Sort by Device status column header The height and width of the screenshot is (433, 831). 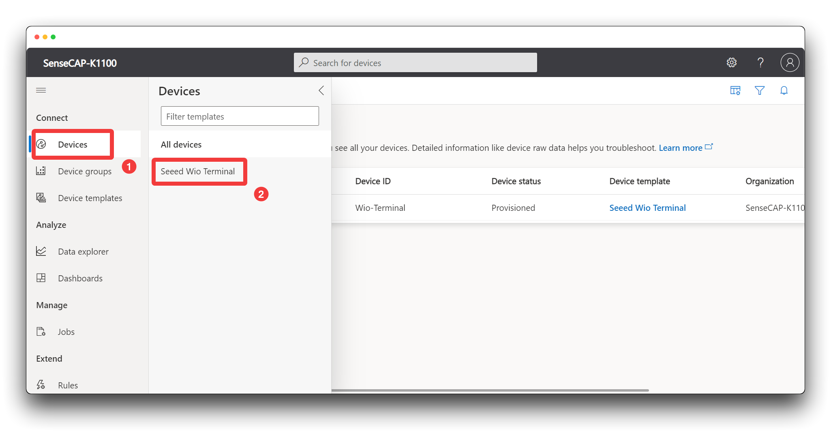pos(516,181)
